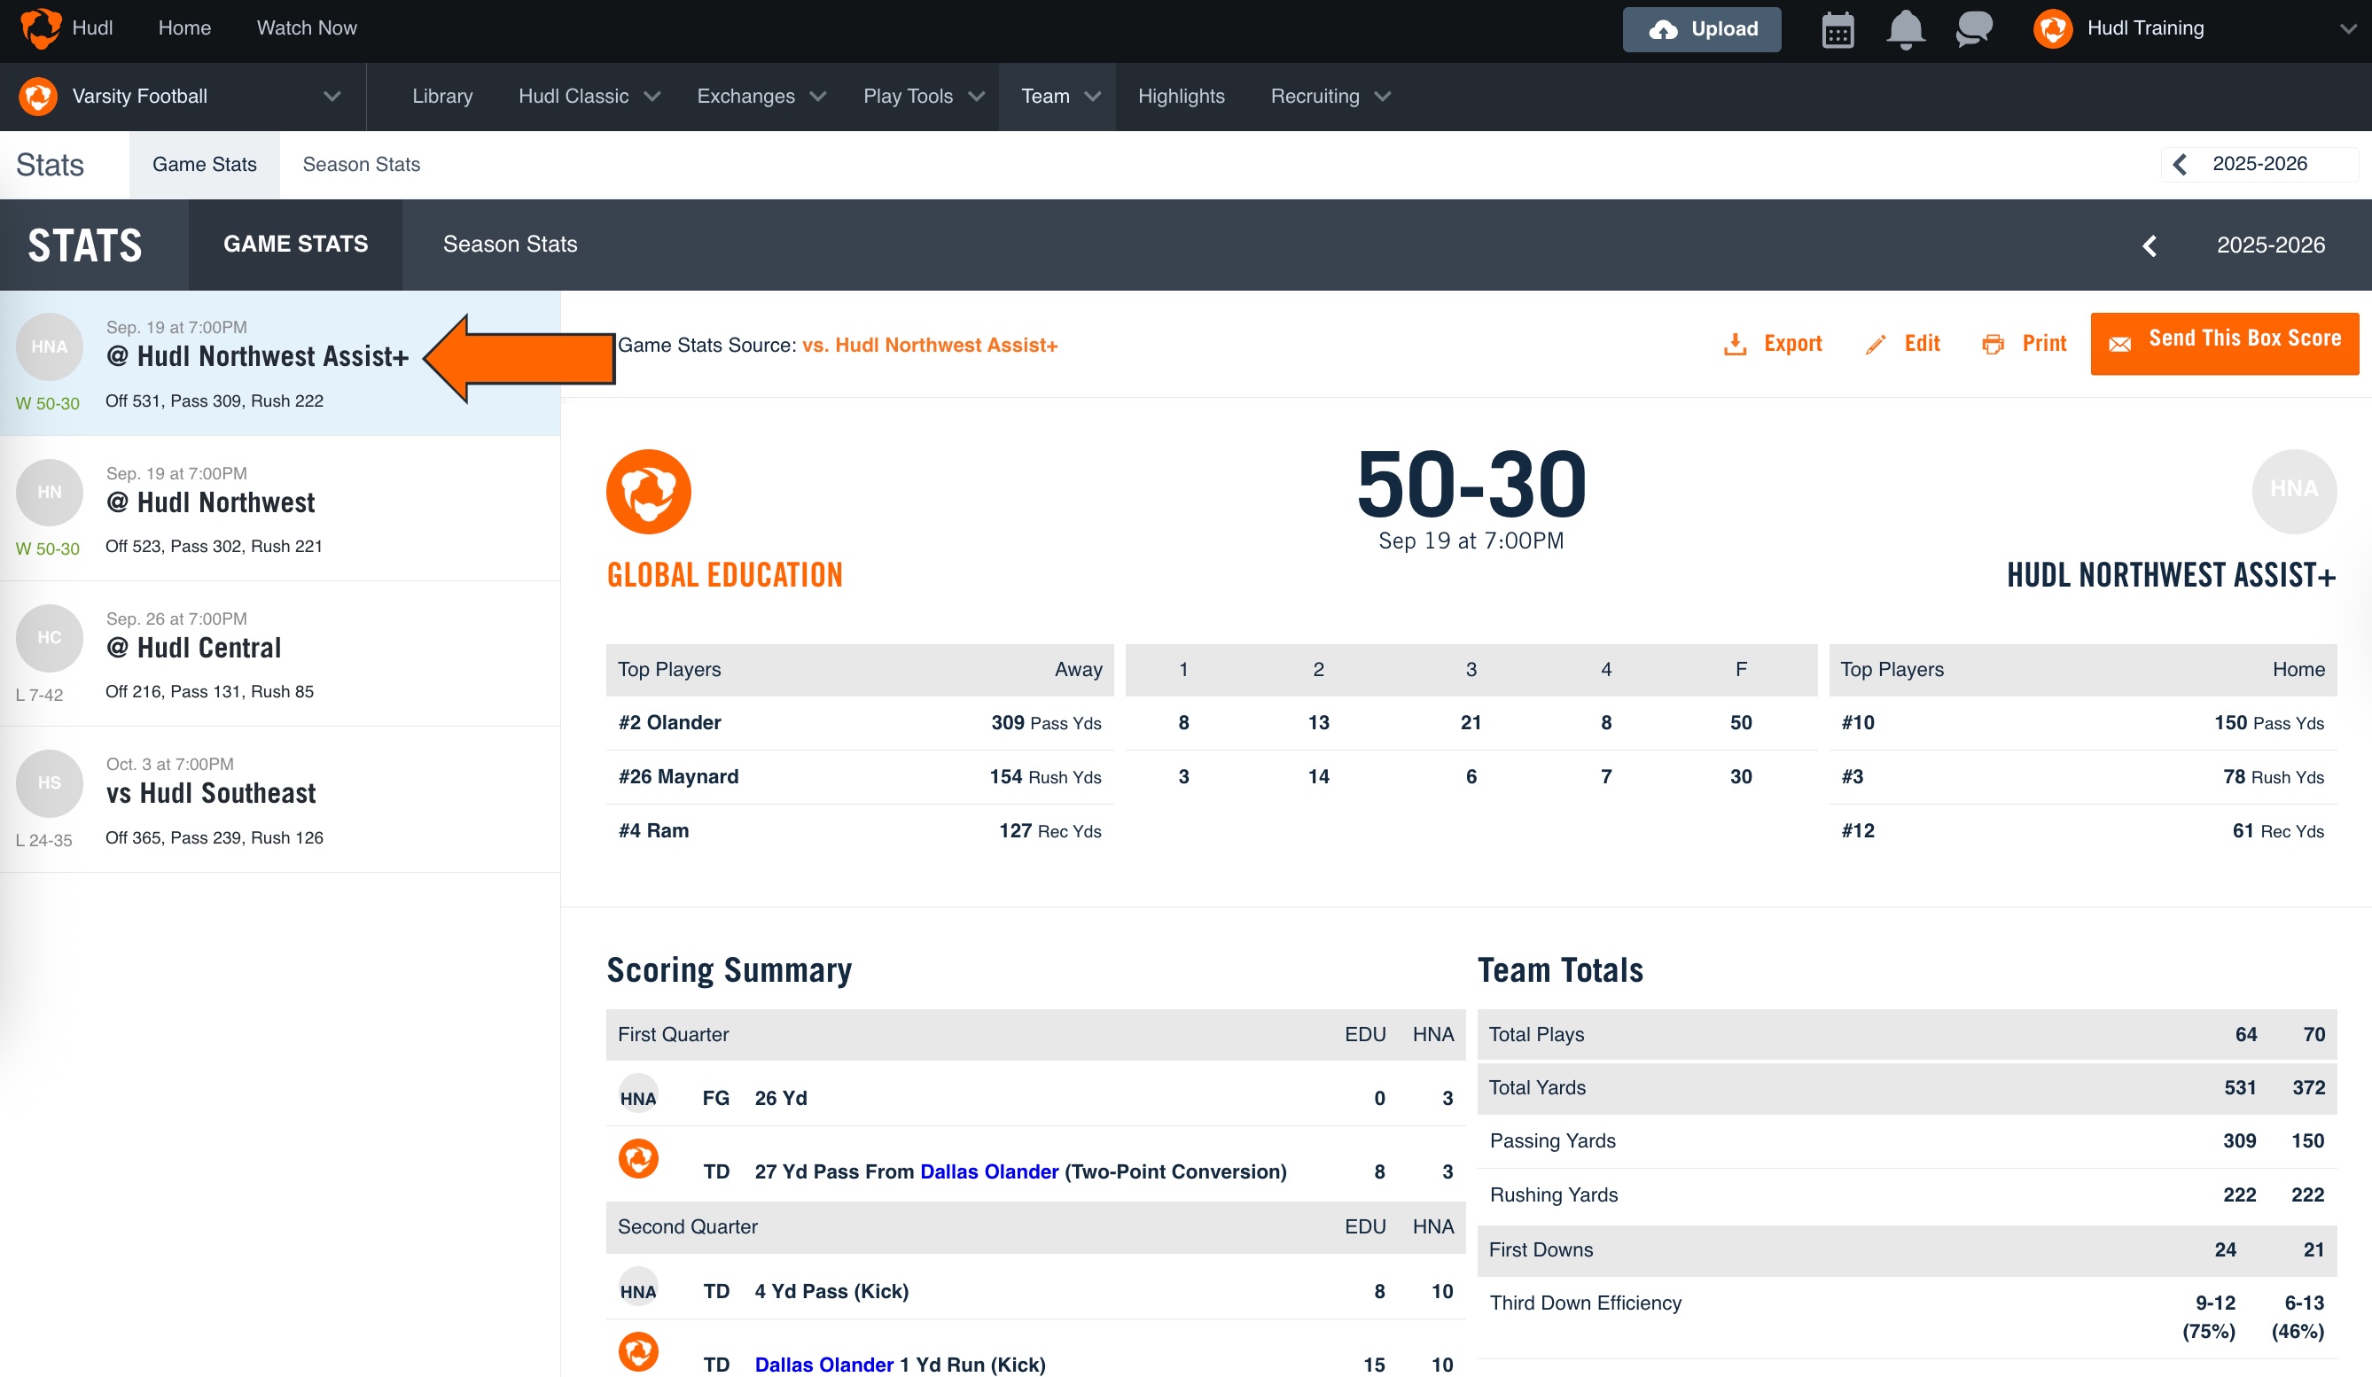The width and height of the screenshot is (2372, 1377).
Task: Select the Highlights menu item
Action: [1182, 96]
